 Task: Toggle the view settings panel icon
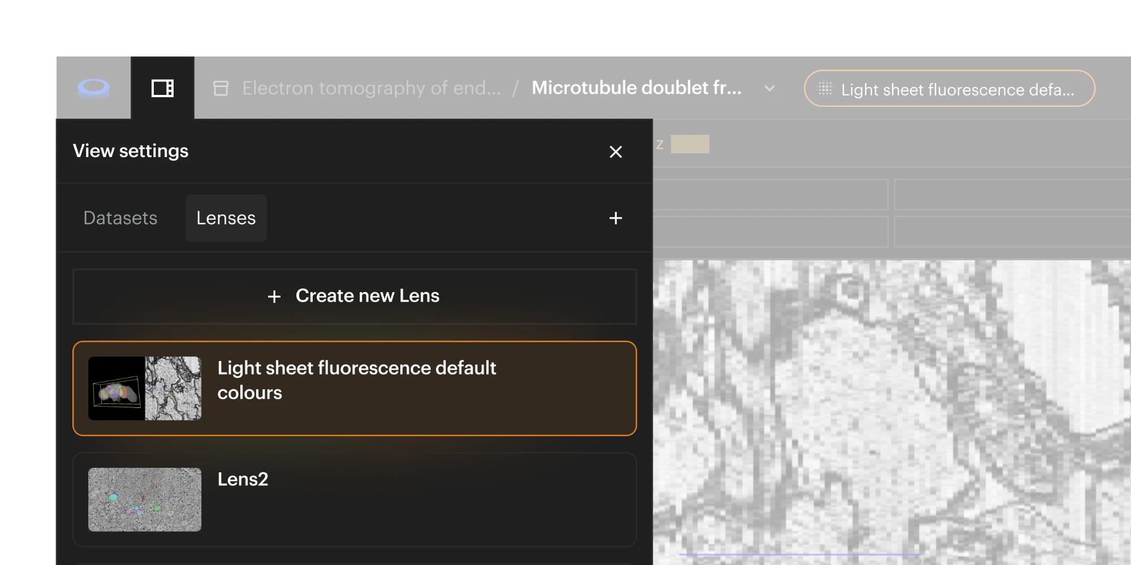click(x=163, y=88)
